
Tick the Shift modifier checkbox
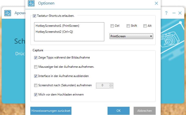pos(128,26)
